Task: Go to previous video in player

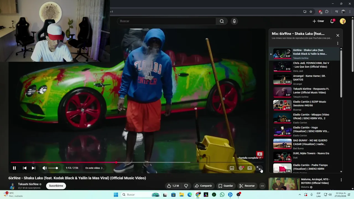Action: 25,168
